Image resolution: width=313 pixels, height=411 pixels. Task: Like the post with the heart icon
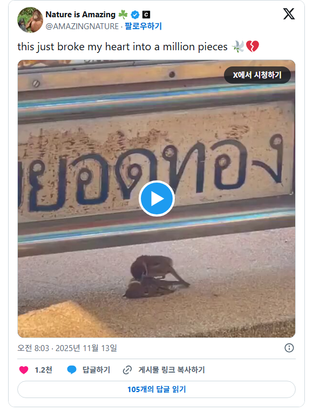point(24,370)
